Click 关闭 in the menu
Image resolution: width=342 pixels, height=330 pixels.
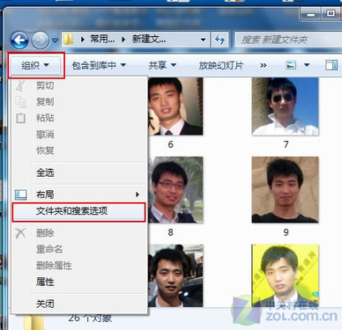tap(45, 304)
